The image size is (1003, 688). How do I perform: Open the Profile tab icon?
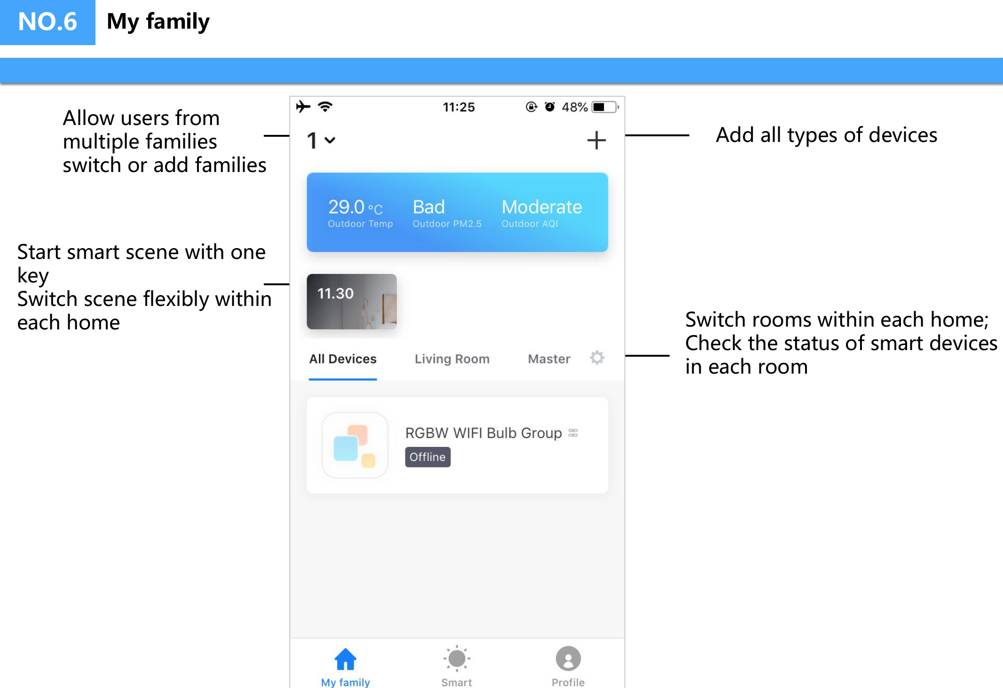tap(568, 657)
